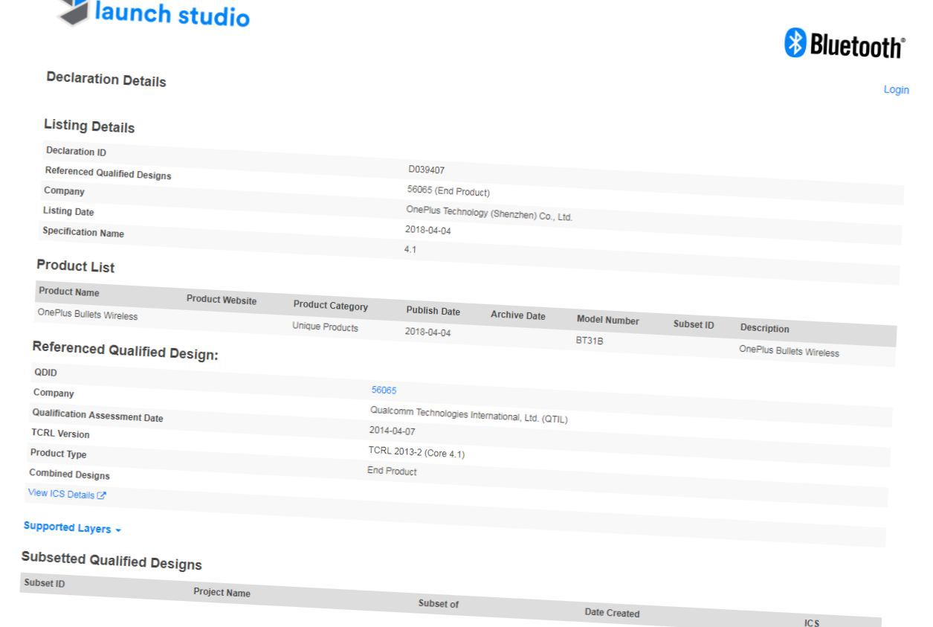Click the BT31B model number cell

click(589, 341)
